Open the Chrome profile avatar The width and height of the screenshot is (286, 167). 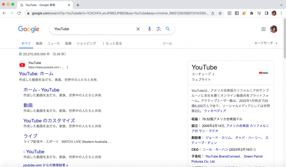[x=274, y=13]
